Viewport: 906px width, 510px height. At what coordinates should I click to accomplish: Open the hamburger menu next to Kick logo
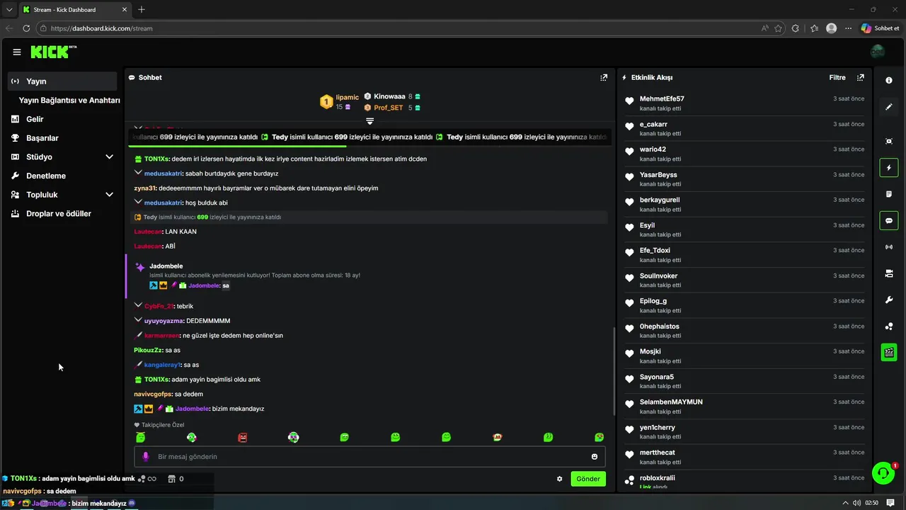point(16,52)
